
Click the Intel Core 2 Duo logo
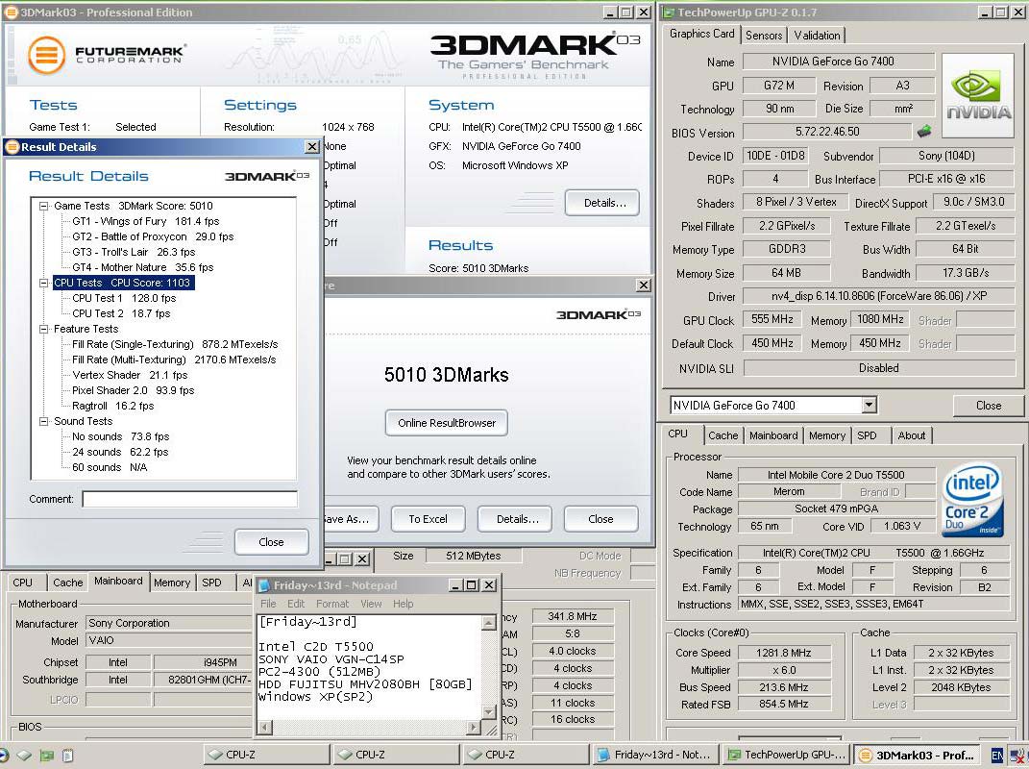point(973,499)
